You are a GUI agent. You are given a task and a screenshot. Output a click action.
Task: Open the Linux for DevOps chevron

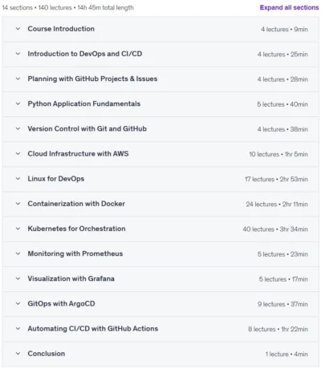click(18, 179)
